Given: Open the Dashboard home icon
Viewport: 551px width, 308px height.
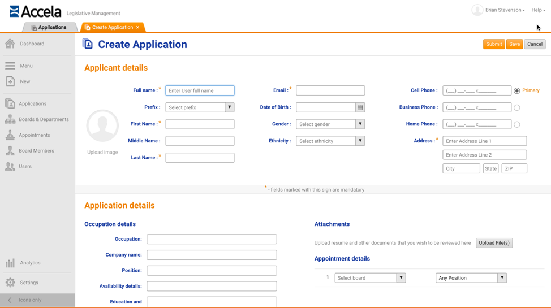Looking at the screenshot, I should tap(10, 44).
